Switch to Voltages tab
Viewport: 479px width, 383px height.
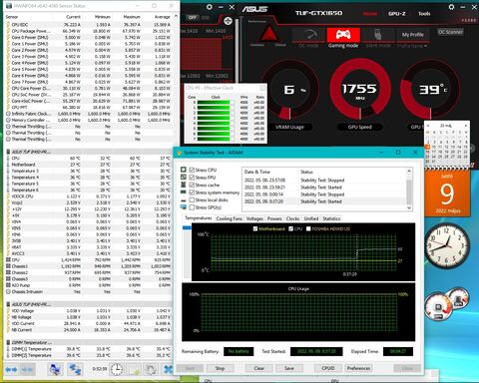[254, 218]
